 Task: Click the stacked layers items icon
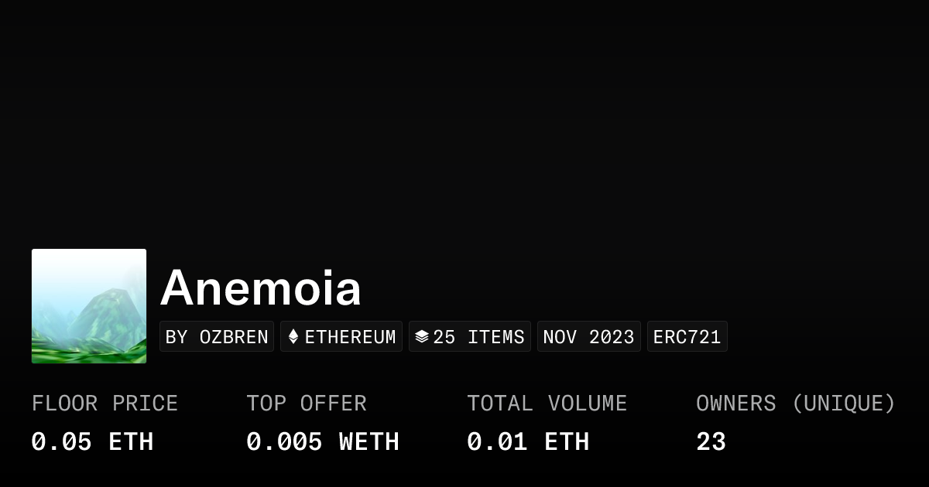pyautogui.click(x=421, y=337)
